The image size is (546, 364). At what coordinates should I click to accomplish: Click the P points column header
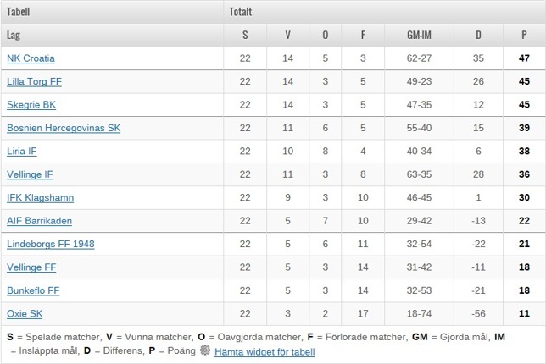coord(524,35)
